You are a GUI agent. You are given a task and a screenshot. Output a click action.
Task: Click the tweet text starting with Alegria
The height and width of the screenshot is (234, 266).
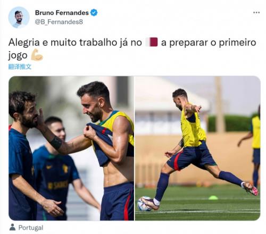(x=132, y=49)
